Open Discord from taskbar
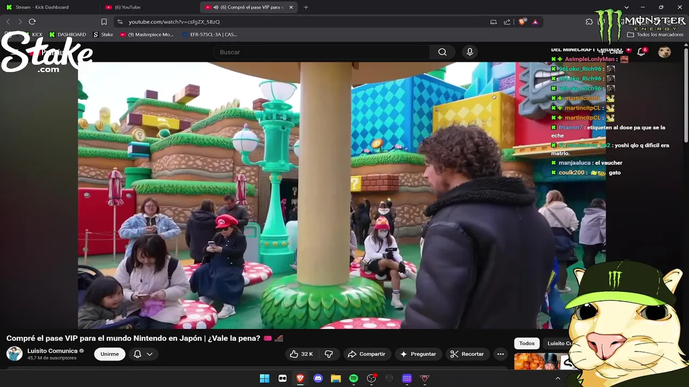This screenshot has height=387, width=689. 318,378
